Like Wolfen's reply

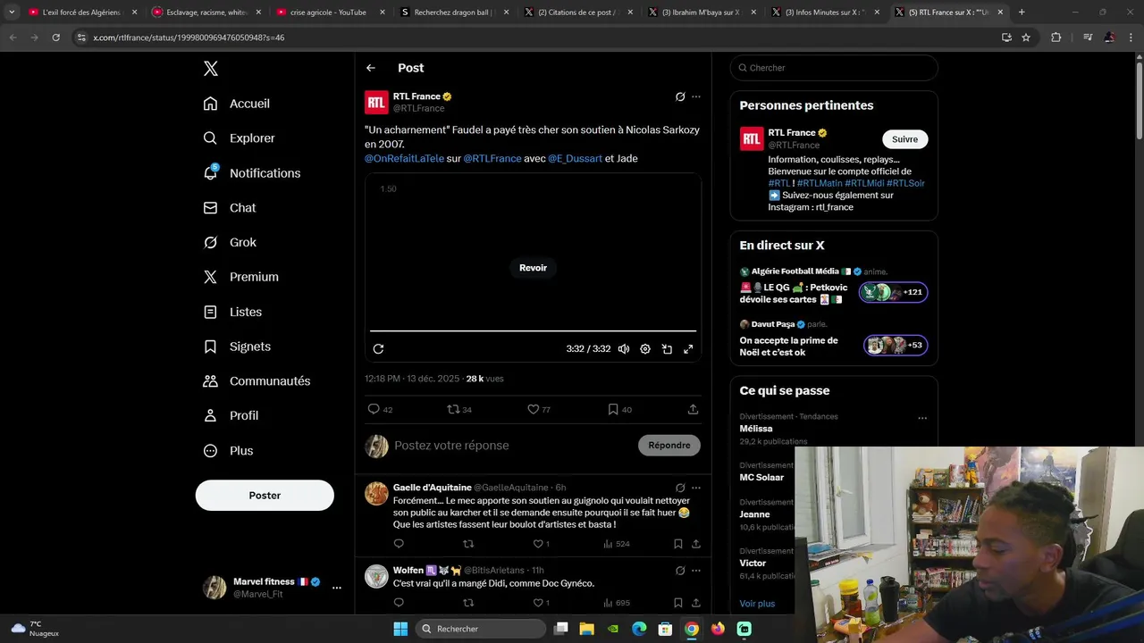[x=538, y=603]
